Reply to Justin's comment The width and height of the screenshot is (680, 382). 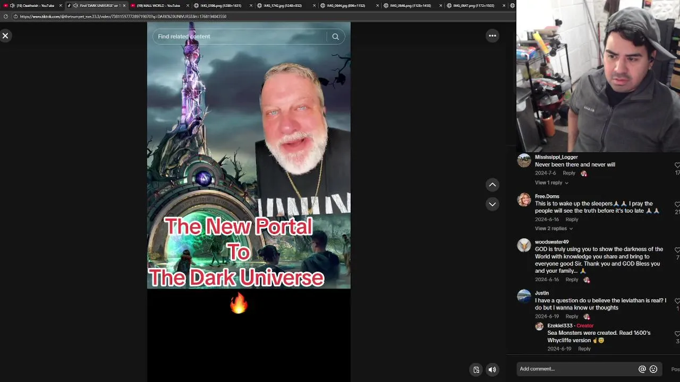572,317
